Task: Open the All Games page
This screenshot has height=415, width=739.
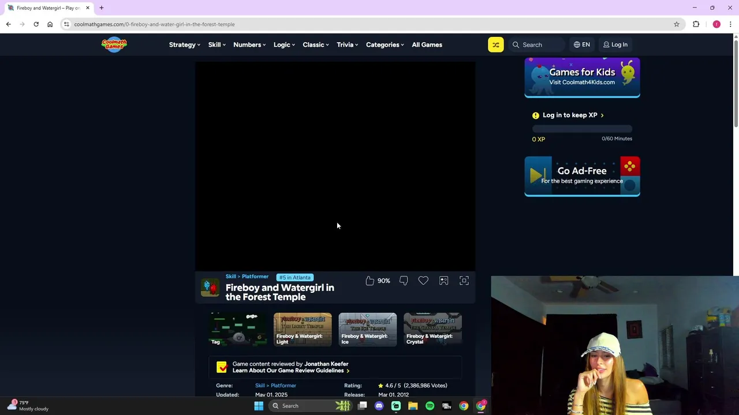Action: coord(427,44)
